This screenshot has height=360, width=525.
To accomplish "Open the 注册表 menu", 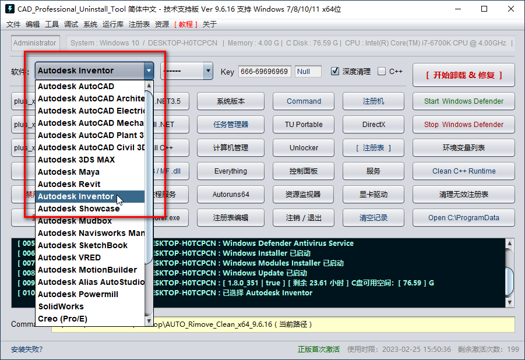I will pyautogui.click(x=139, y=24).
